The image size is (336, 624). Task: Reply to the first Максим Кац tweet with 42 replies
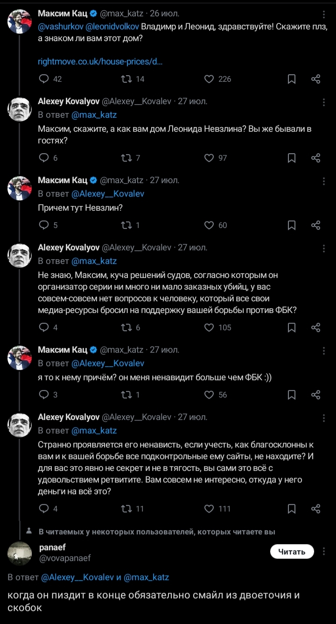44,79
